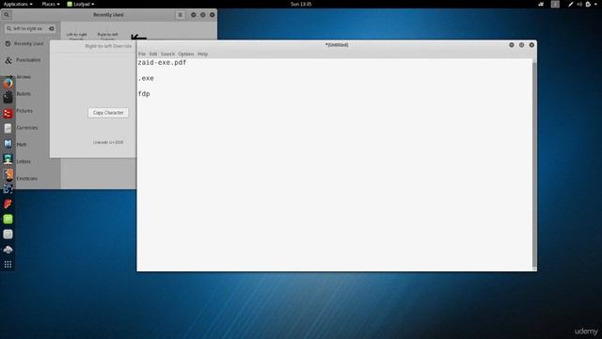This screenshot has height=339, width=602.
Task: Select Letters category in Characters sidebar
Action: (24, 161)
